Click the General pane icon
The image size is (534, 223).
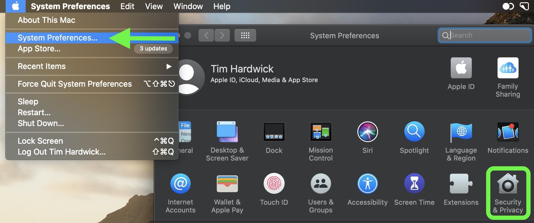(185, 132)
